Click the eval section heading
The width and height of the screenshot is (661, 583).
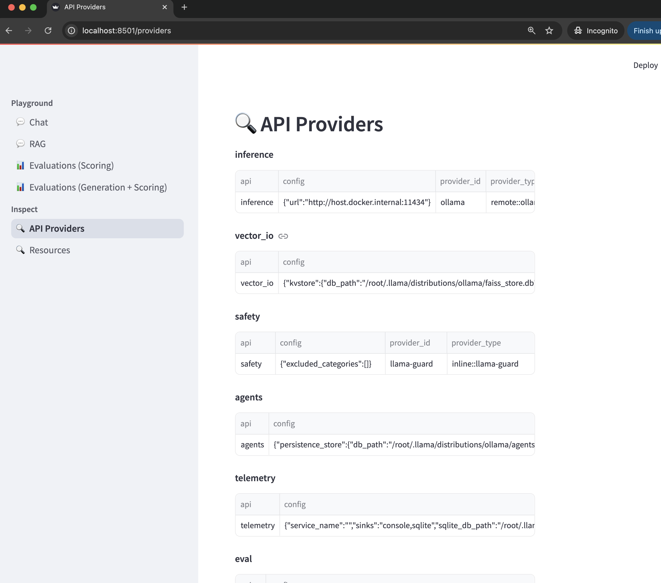click(244, 559)
